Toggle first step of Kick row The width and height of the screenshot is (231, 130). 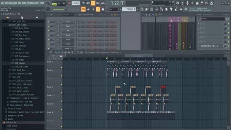79,22
